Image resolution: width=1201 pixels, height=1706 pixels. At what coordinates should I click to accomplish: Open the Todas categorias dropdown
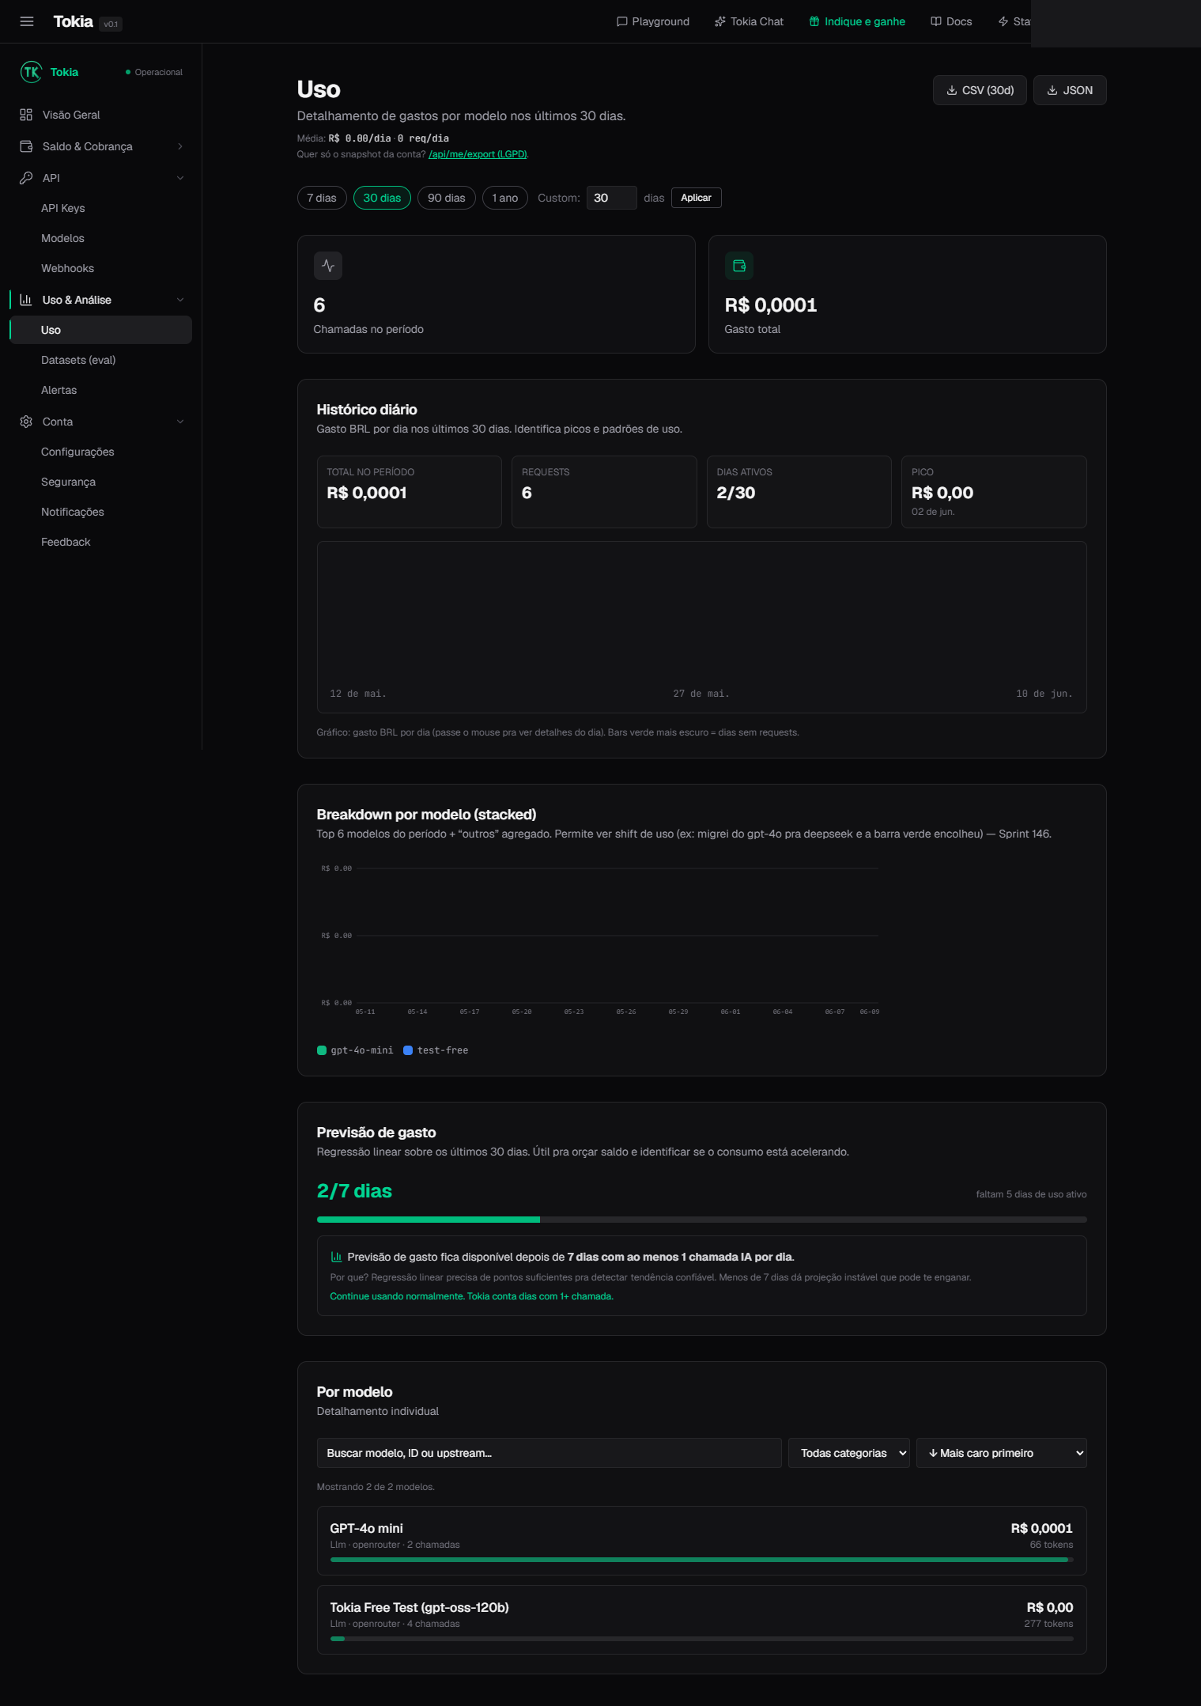coord(849,1453)
